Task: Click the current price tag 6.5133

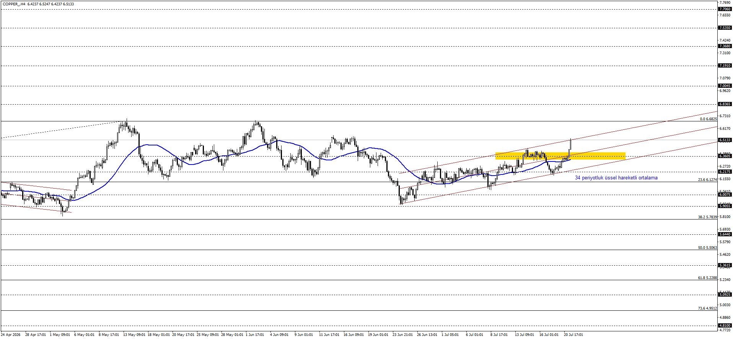Action: (x=725, y=140)
